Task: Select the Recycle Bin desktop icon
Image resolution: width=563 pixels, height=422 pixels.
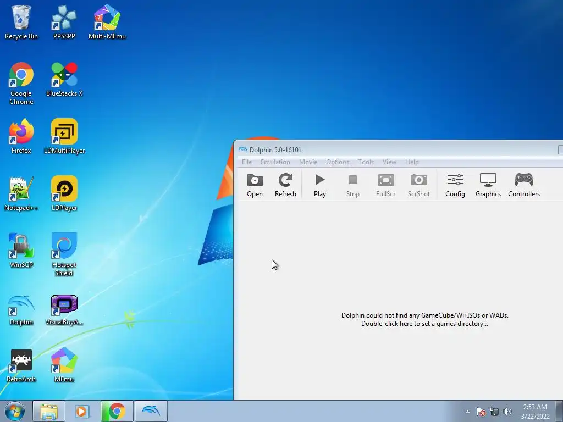Action: click(21, 22)
